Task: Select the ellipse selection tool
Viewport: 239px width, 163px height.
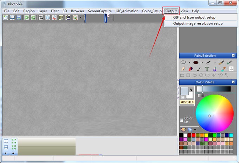Action: click(195, 75)
